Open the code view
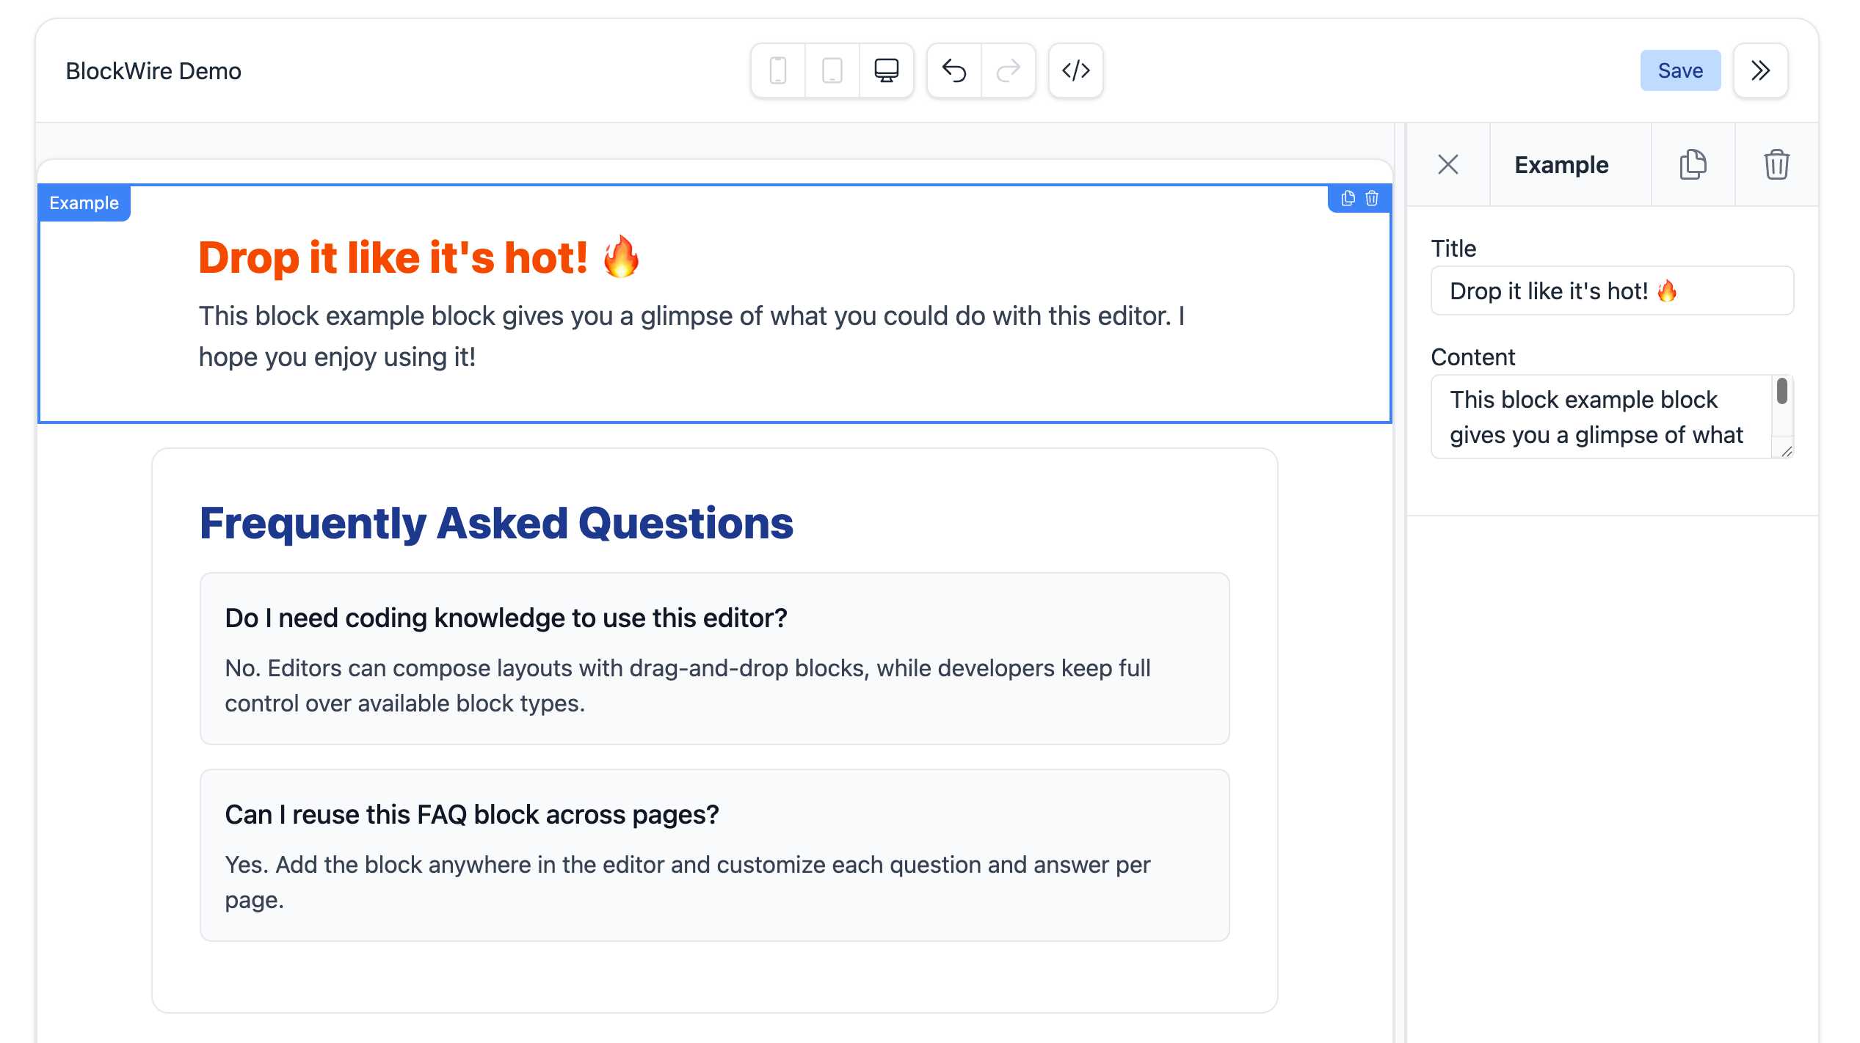1860x1043 pixels. pyautogui.click(x=1075, y=70)
